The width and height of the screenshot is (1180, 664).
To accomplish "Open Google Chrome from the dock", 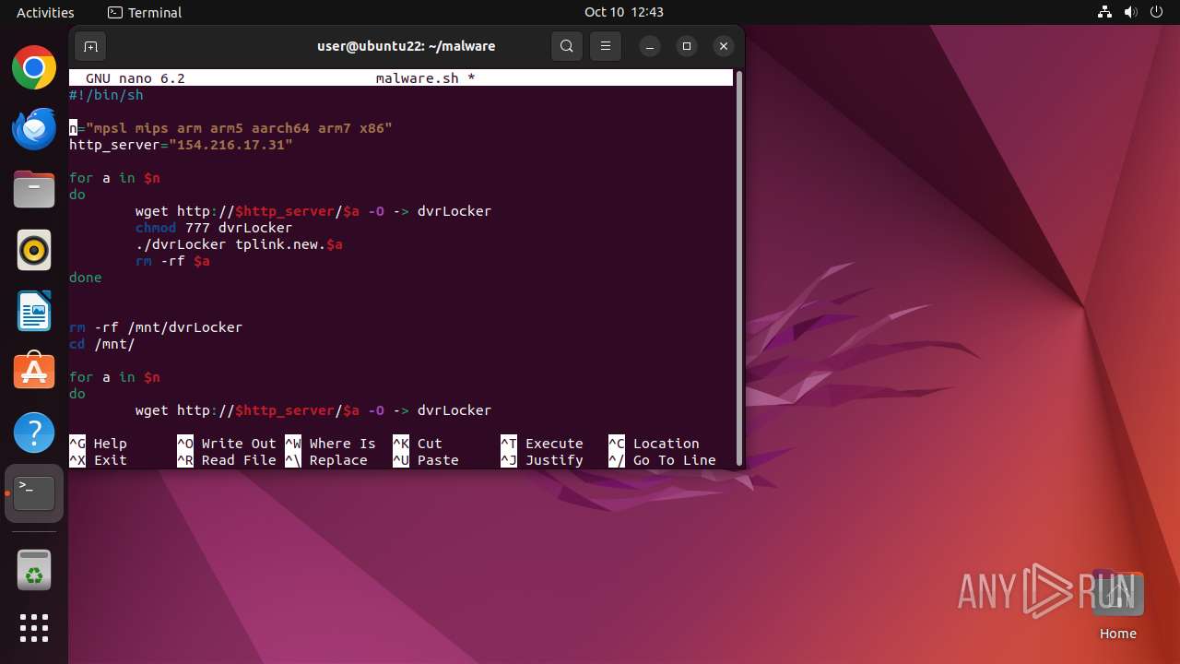I will pos(34,67).
